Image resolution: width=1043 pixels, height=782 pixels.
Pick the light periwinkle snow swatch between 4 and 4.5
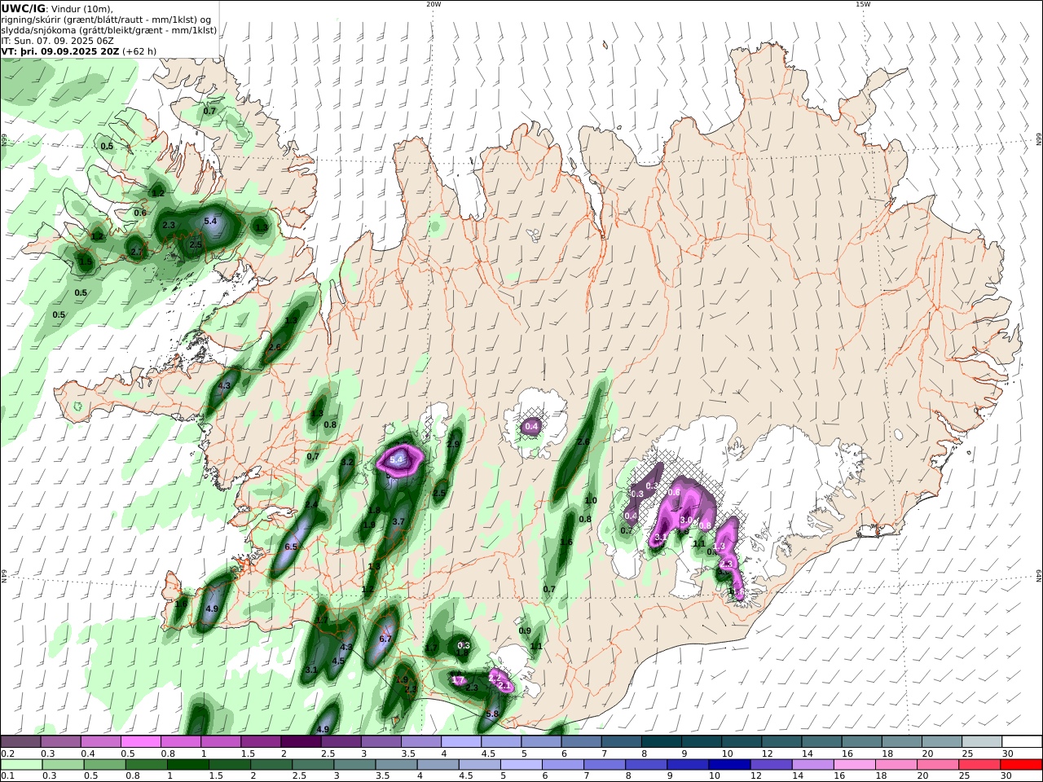(461, 741)
